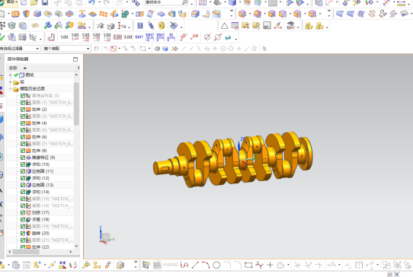Image resolution: width=413 pixels, height=277 pixels.
Task: Click the teal return arrow icon
Action: point(228,37)
